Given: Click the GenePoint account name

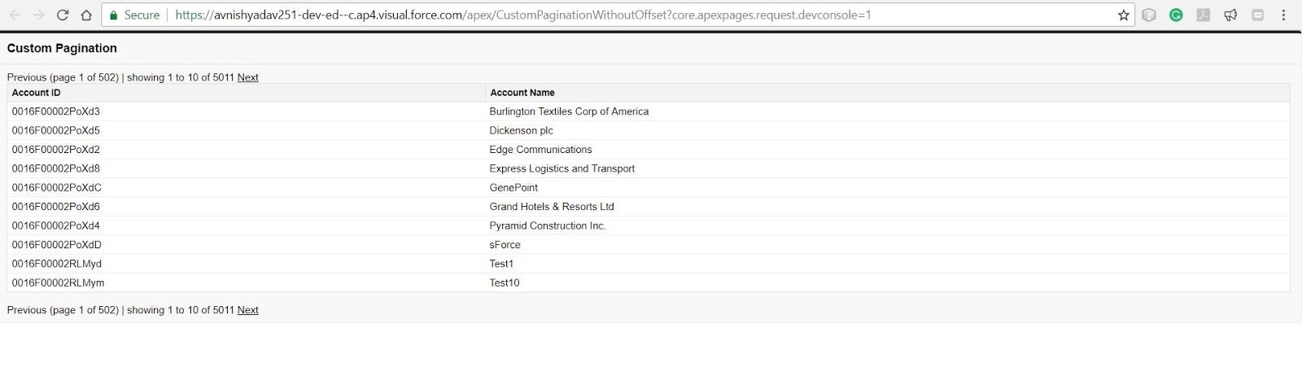Looking at the screenshot, I should [x=513, y=187].
